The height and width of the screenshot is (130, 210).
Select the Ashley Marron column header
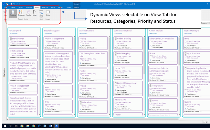tap(86, 31)
